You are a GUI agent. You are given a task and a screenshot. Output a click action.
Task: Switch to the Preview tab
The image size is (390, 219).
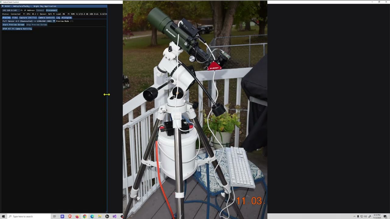point(6,18)
